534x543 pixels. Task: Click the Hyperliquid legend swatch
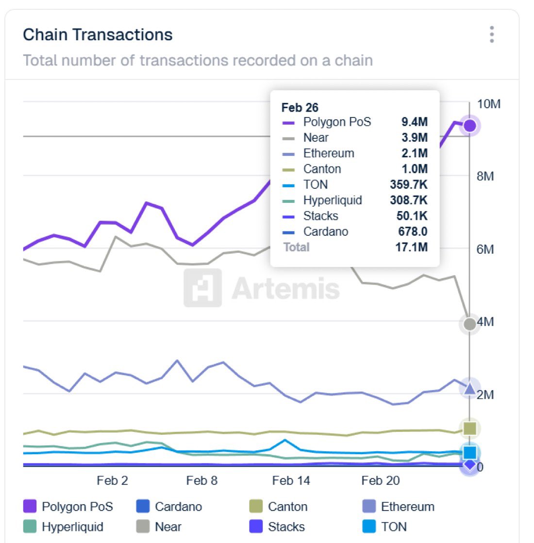point(30,527)
